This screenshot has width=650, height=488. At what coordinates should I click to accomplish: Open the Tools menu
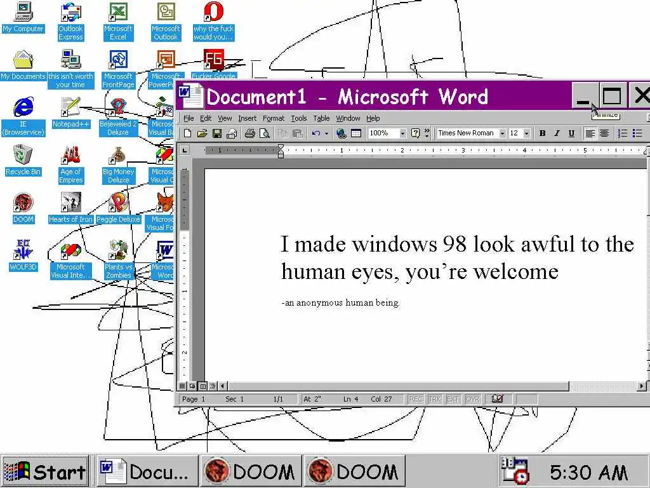click(298, 118)
